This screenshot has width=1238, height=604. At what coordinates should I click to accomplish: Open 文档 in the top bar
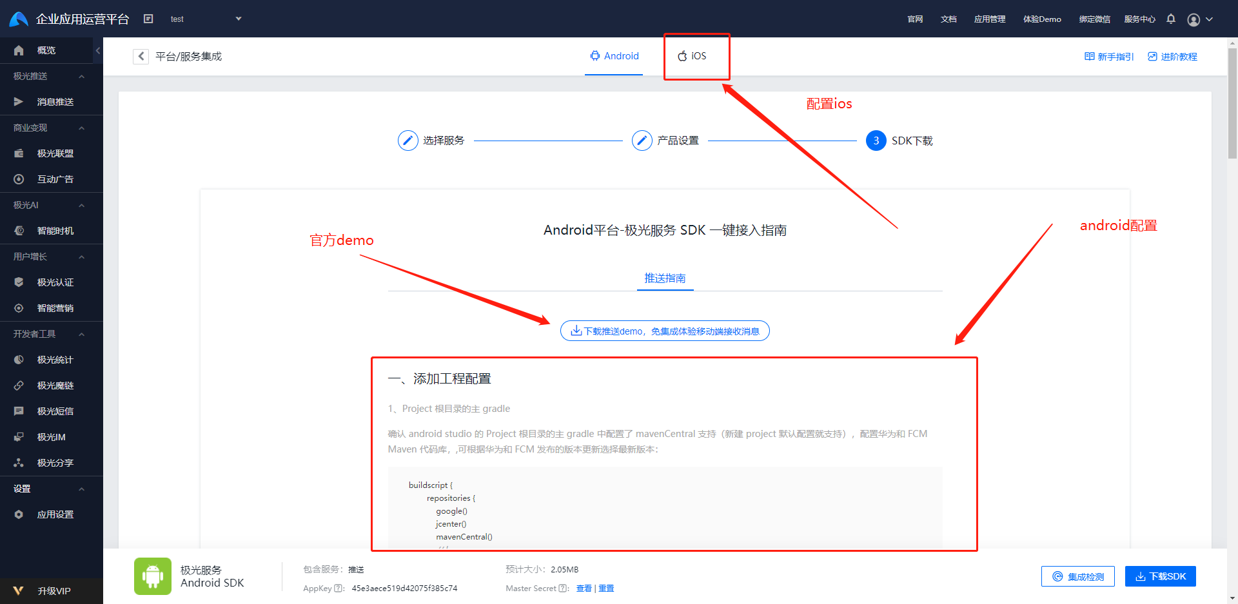pos(948,19)
